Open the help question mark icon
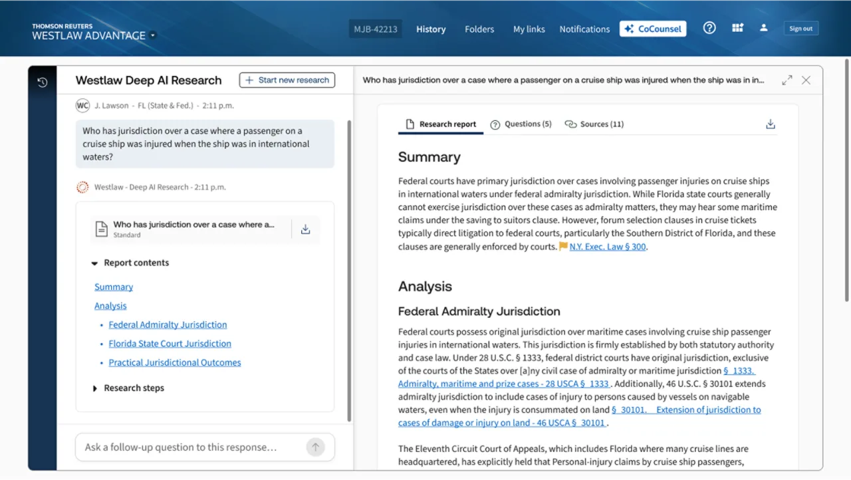Screen dimensions: 851x480 [x=709, y=28]
